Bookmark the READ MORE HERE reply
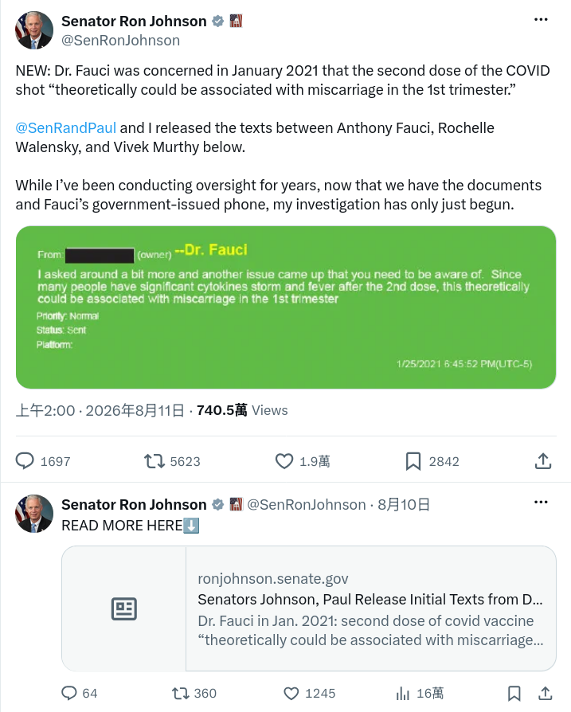This screenshot has width=571, height=712. [x=514, y=694]
